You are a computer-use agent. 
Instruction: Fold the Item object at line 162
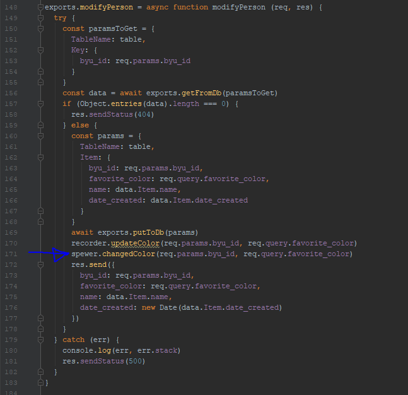(40, 157)
